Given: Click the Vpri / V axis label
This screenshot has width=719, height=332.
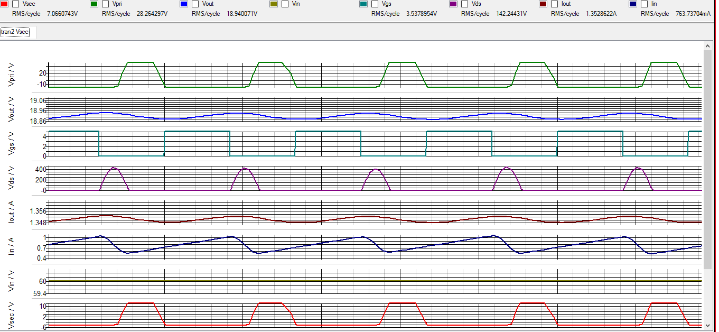Looking at the screenshot, I should (12, 75).
